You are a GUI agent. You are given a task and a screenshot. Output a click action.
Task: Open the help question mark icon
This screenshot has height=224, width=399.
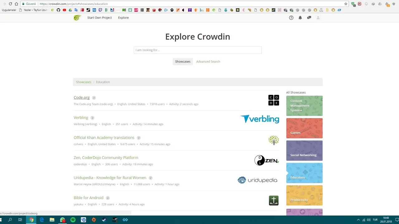291,18
